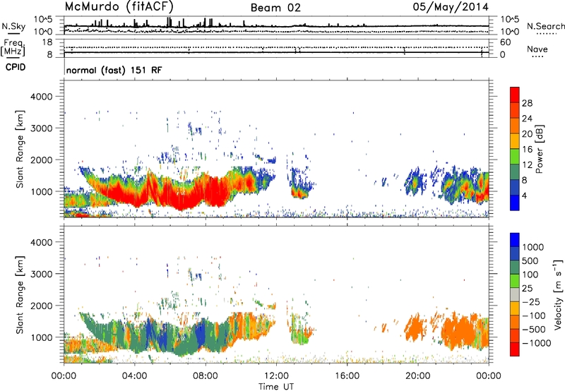This screenshot has height=391, width=565.
Task: Click the '20:00' time tick label
Action: (418, 376)
